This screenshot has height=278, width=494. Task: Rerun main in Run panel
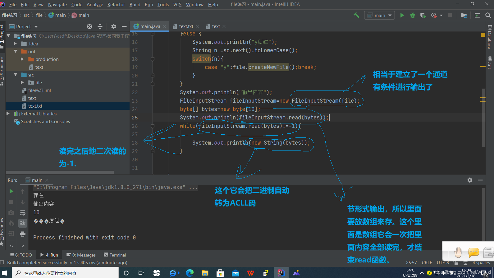(11, 191)
